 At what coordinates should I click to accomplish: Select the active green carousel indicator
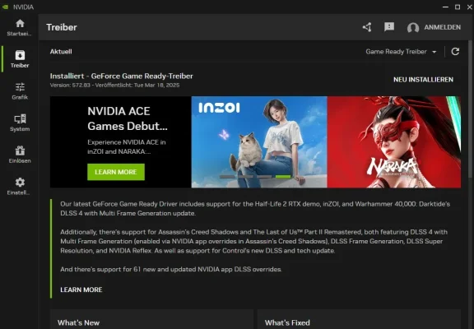283,177
